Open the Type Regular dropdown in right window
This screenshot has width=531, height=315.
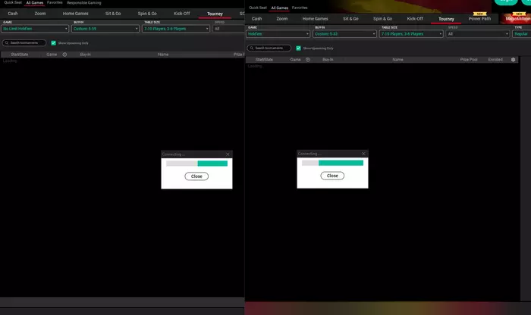pyautogui.click(x=522, y=34)
